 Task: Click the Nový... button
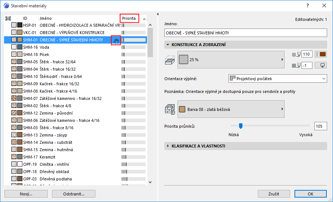click(26, 194)
